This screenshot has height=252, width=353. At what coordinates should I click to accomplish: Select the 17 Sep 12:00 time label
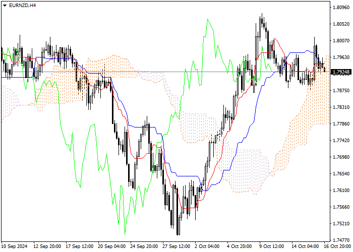80,246
